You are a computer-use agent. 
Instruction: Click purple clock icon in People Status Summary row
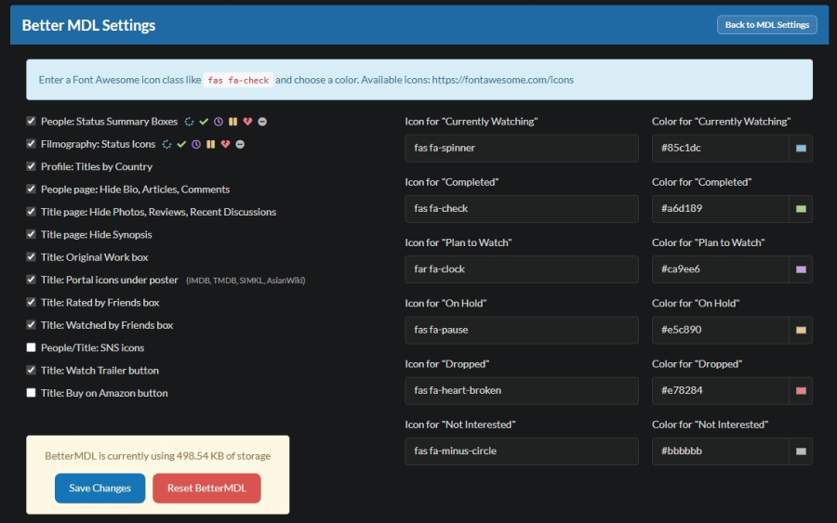click(219, 122)
